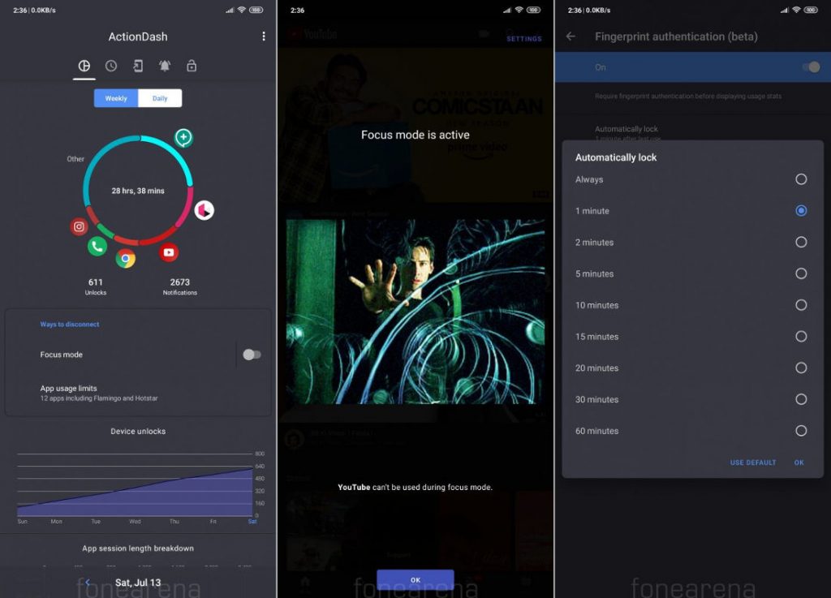Screen dimensions: 831x598
Task: Tap the YouTube icon on the usage ring
Action: (169, 252)
